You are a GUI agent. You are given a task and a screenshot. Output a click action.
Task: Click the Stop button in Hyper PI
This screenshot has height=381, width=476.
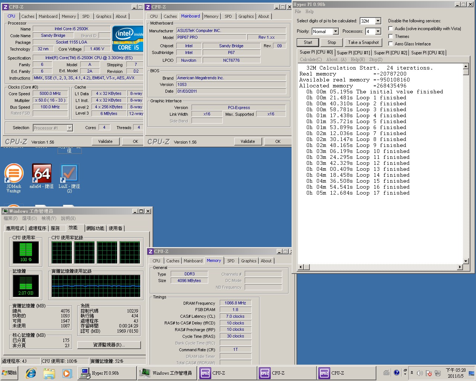coord(332,42)
